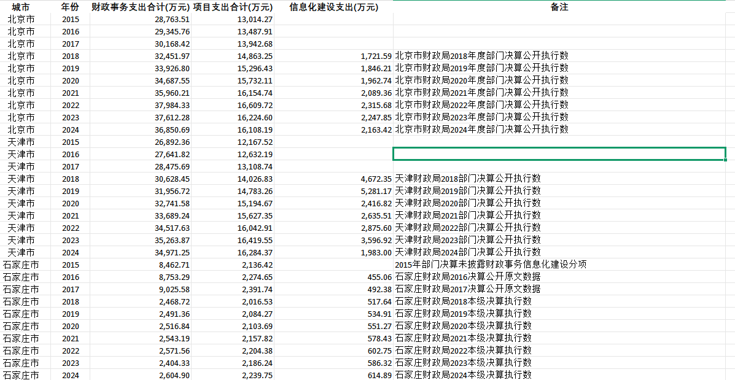Image resolution: width=735 pixels, height=380 pixels.
Task: Click note 天津财政局2023部门决算公开执行数
Action: pos(468,239)
